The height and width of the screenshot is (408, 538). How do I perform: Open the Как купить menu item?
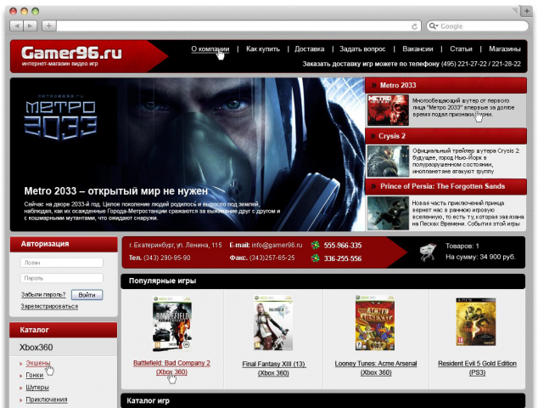(263, 48)
